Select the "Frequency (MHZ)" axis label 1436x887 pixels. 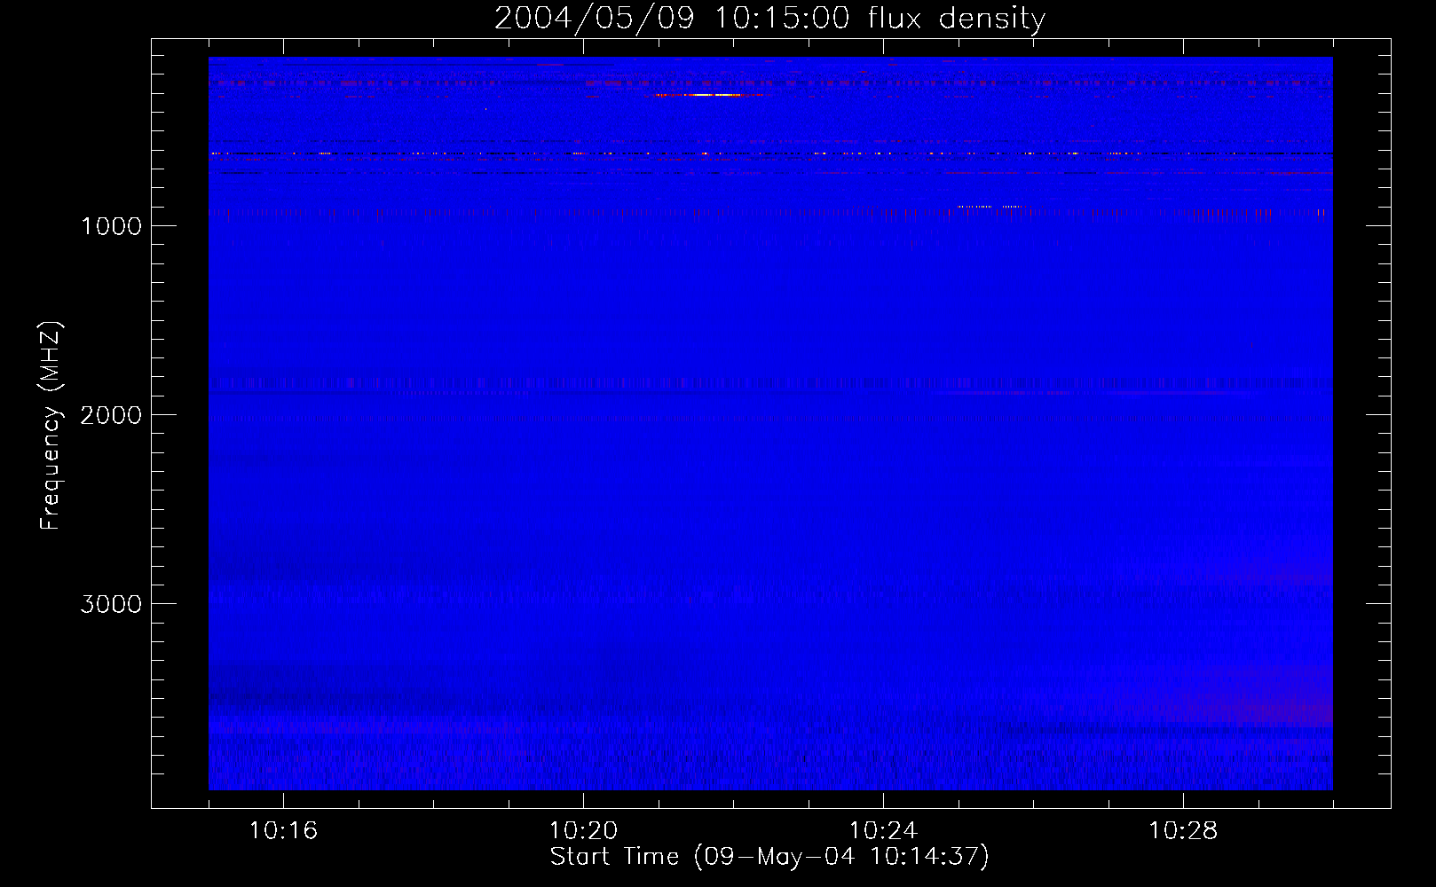pyautogui.click(x=51, y=427)
